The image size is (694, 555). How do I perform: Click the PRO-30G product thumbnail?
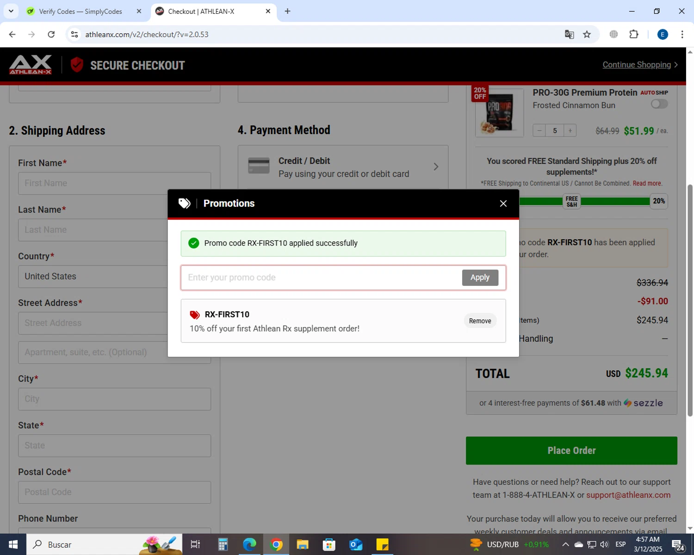499,113
